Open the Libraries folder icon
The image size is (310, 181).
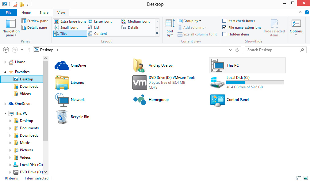62,83
